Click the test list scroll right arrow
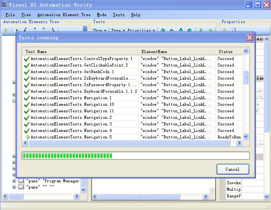 click(239, 143)
